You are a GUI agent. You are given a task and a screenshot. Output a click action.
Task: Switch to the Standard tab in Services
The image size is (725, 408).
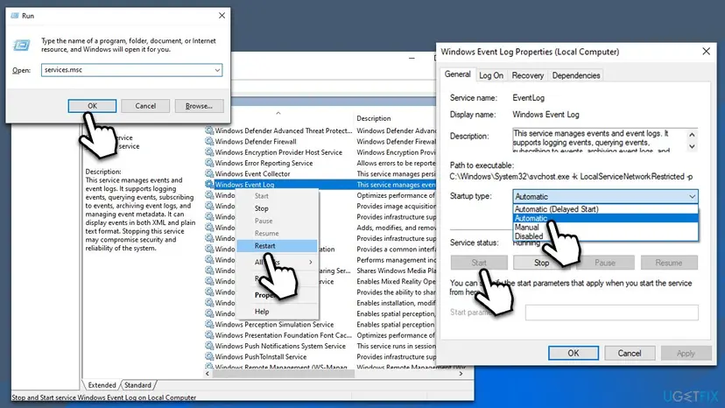tap(137, 385)
